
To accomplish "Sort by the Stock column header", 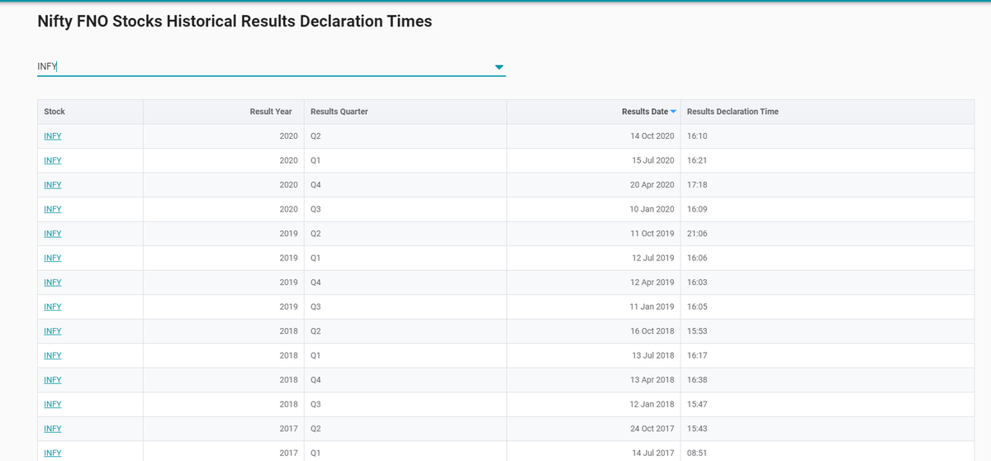I will (x=55, y=112).
